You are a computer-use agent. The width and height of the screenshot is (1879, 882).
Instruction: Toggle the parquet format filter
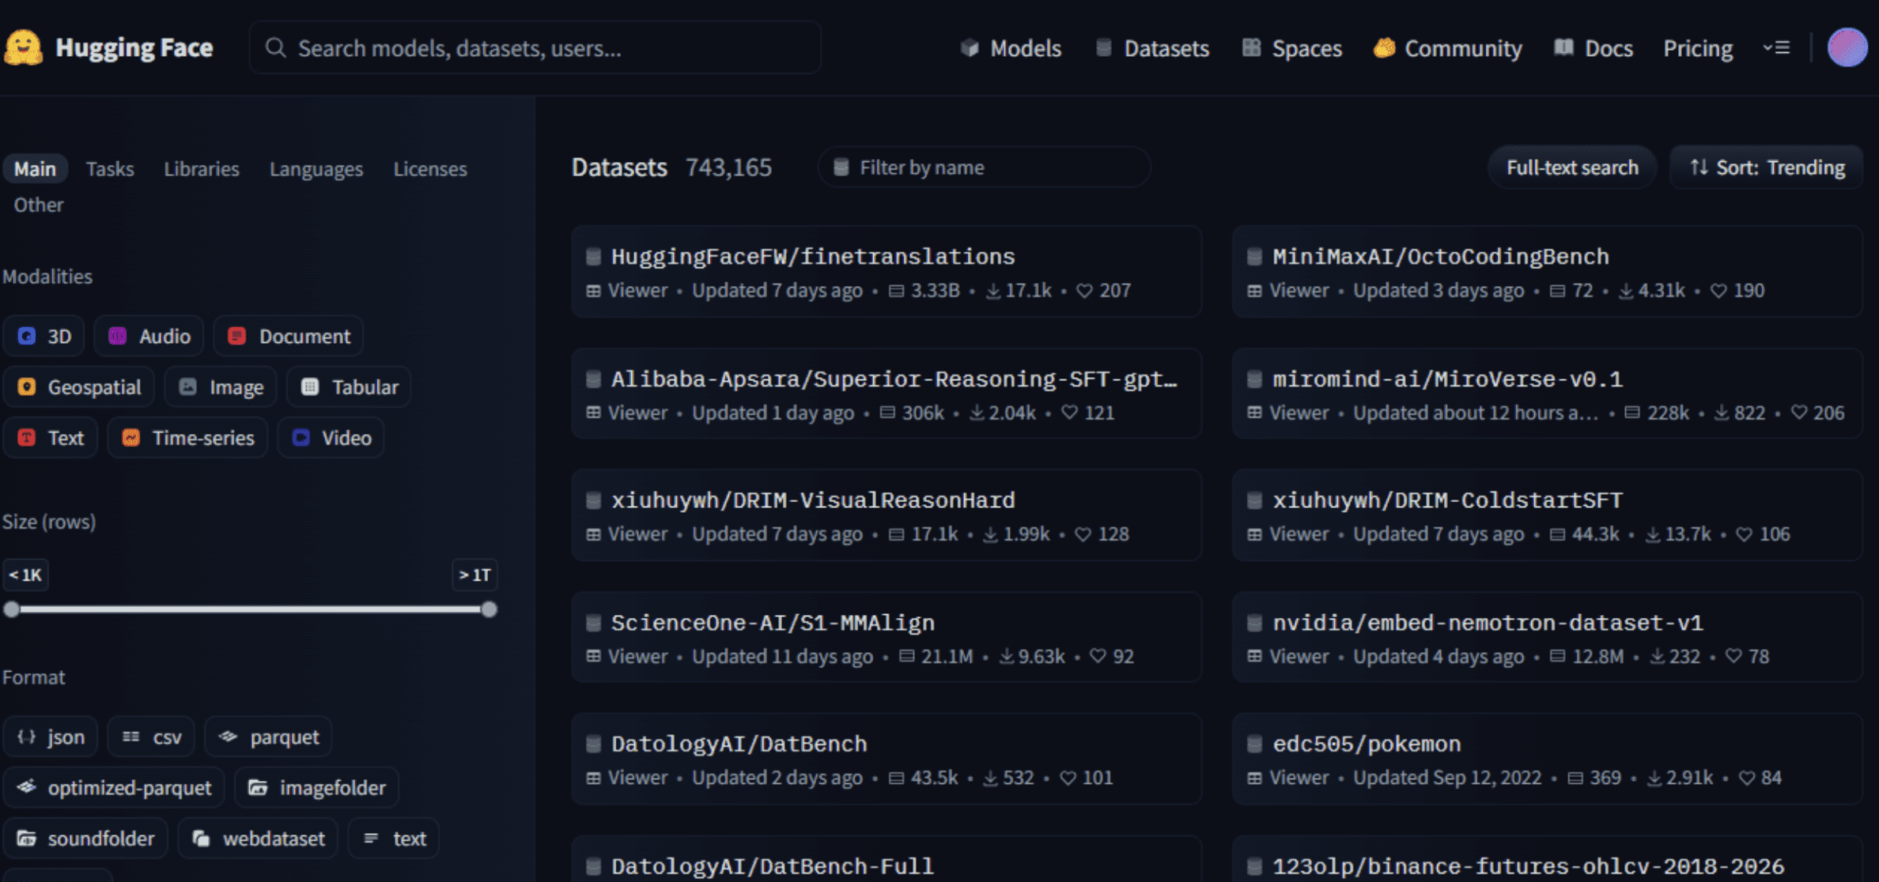[268, 736]
